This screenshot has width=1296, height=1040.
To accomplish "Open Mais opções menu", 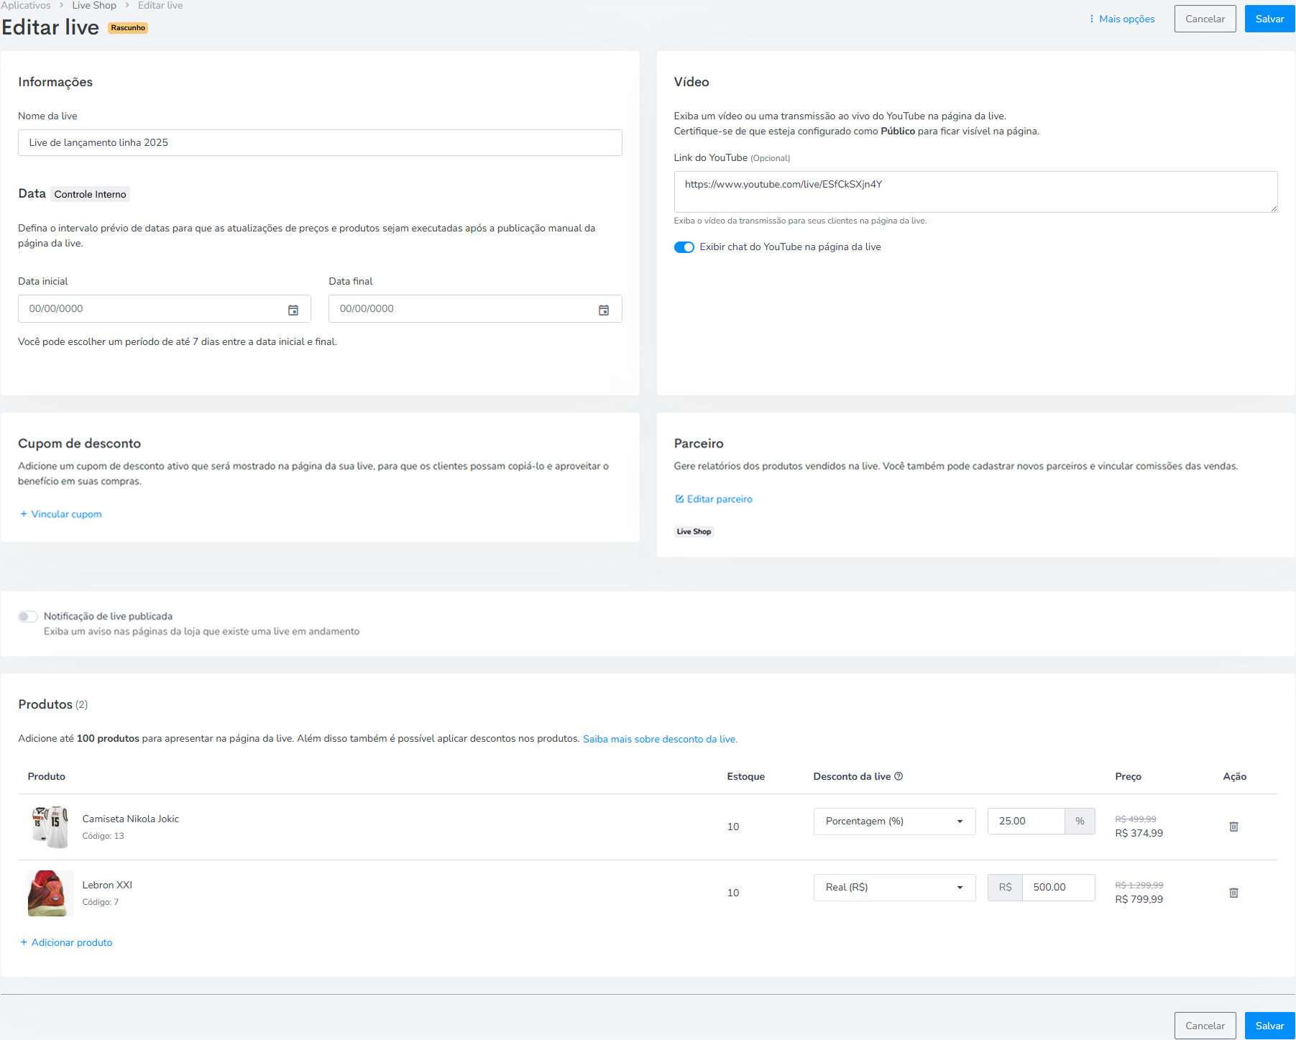I will click(1121, 19).
